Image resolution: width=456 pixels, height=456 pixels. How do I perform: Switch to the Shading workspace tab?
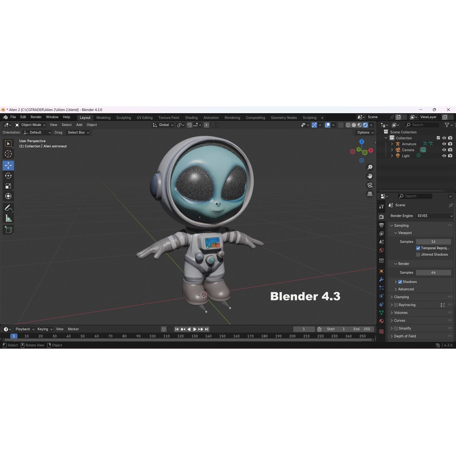(191, 118)
